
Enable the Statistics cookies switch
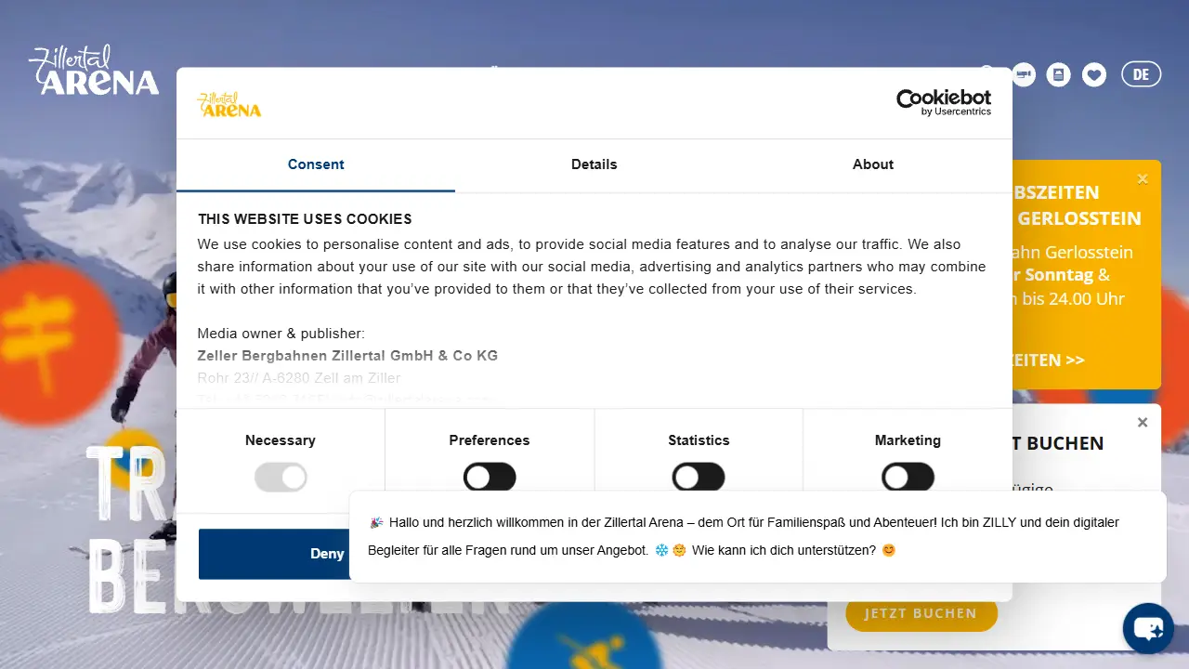tap(699, 478)
